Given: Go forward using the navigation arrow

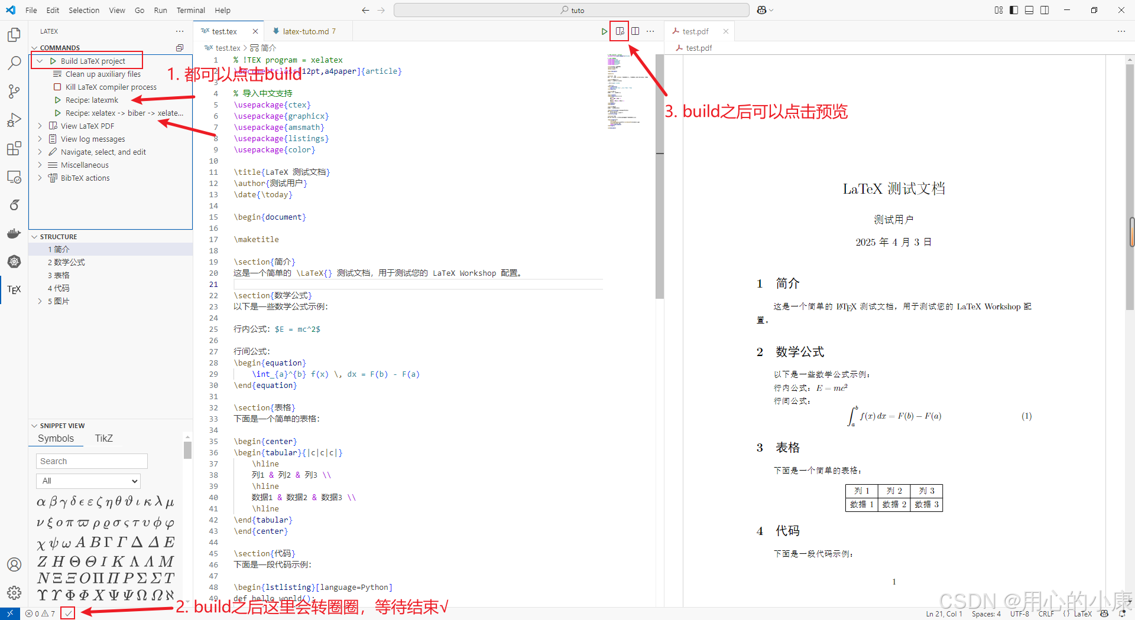Looking at the screenshot, I should click(x=381, y=10).
